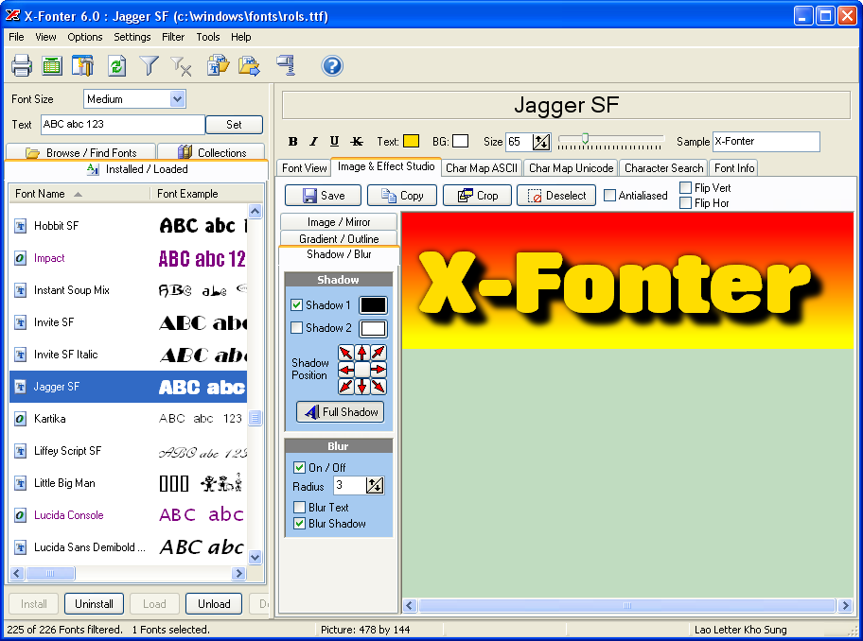Click the blue help question mark icon

(x=332, y=65)
